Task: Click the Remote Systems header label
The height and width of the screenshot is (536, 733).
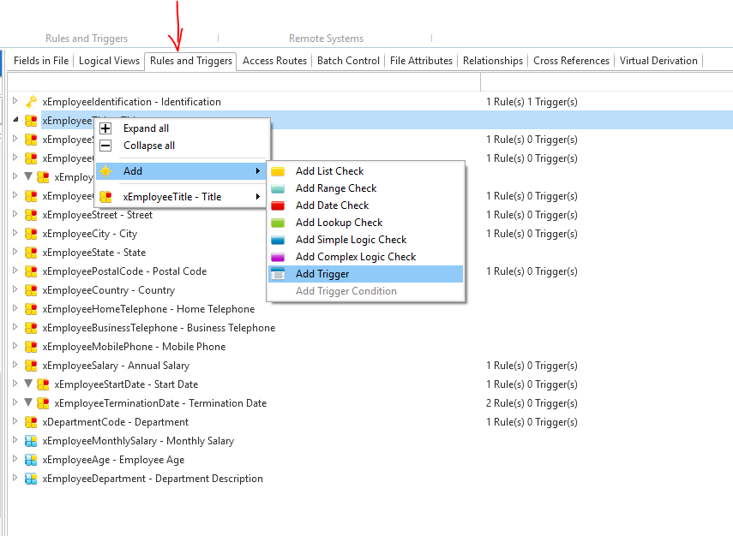Action: [326, 39]
